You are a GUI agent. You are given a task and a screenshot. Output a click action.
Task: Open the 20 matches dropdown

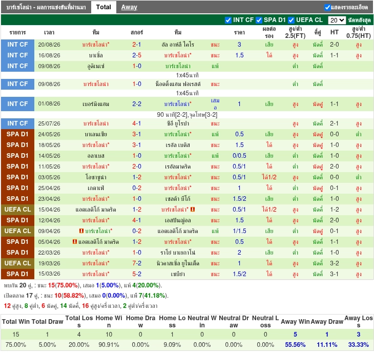click(x=337, y=20)
